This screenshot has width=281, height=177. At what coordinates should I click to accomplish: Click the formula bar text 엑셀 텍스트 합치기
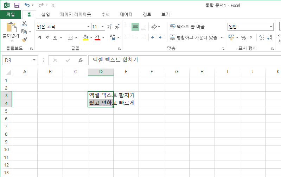[x=115, y=60]
